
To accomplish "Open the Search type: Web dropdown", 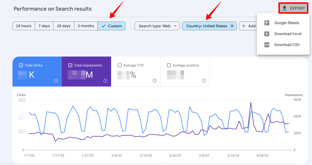I will pyautogui.click(x=157, y=26).
